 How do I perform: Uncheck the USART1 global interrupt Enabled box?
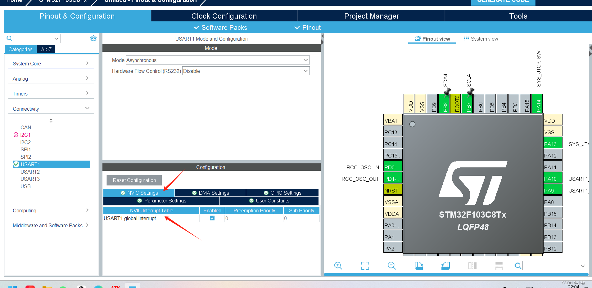[212, 218]
